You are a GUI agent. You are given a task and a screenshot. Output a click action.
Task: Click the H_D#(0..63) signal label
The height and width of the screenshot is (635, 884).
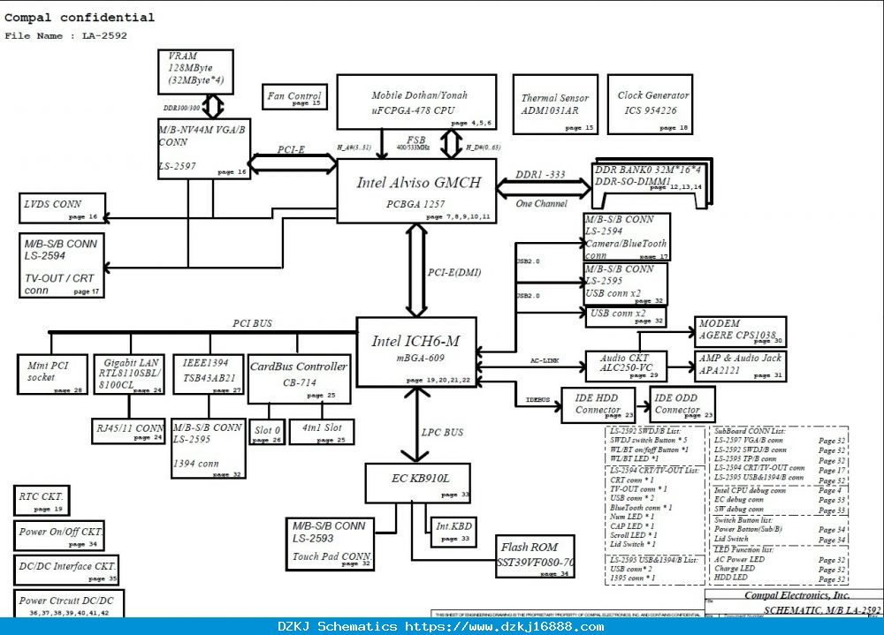484,147
